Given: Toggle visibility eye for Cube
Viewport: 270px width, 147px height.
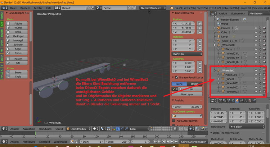Looking at the screenshot, I should pyautogui.click(x=256, y=32).
